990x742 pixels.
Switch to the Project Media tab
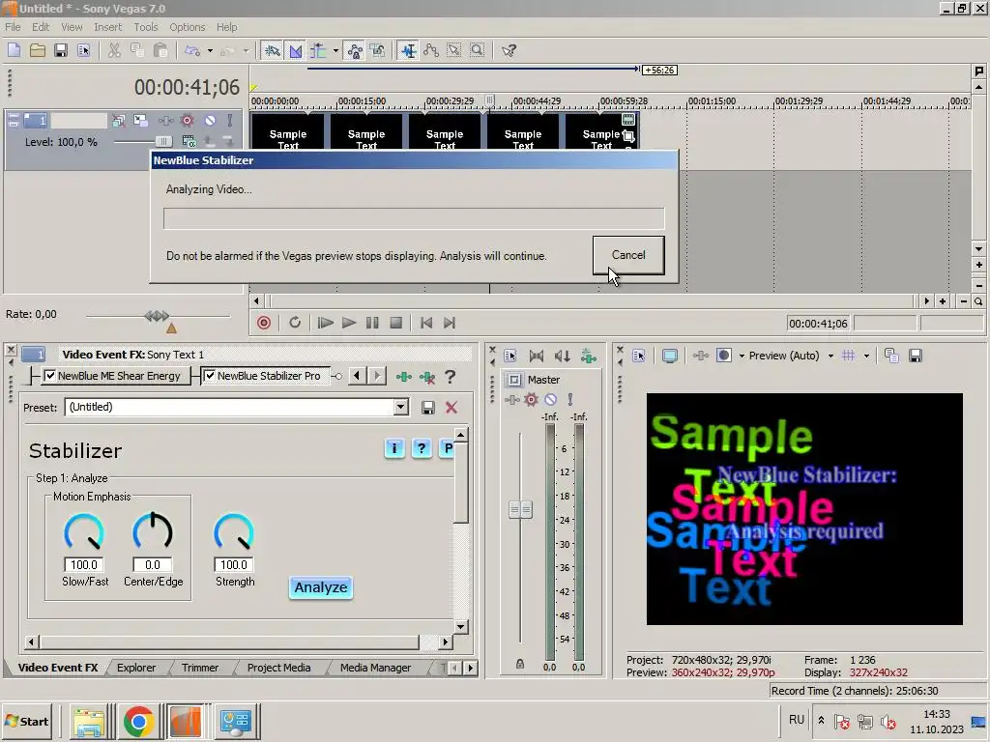278,668
